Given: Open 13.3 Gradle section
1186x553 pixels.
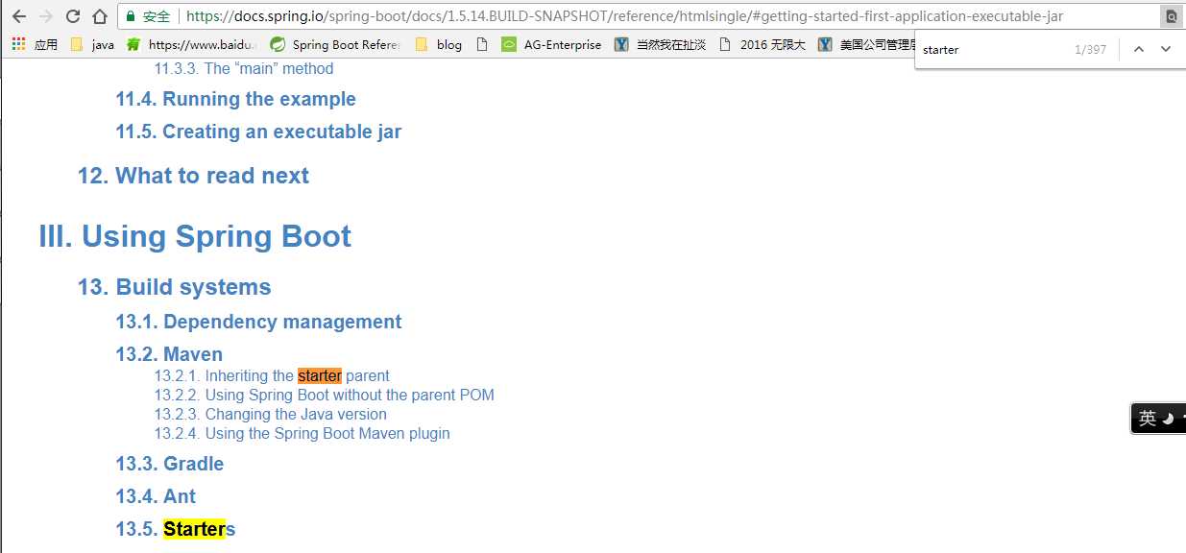Looking at the screenshot, I should coord(170,464).
